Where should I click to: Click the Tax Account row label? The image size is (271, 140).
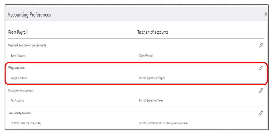17,100
